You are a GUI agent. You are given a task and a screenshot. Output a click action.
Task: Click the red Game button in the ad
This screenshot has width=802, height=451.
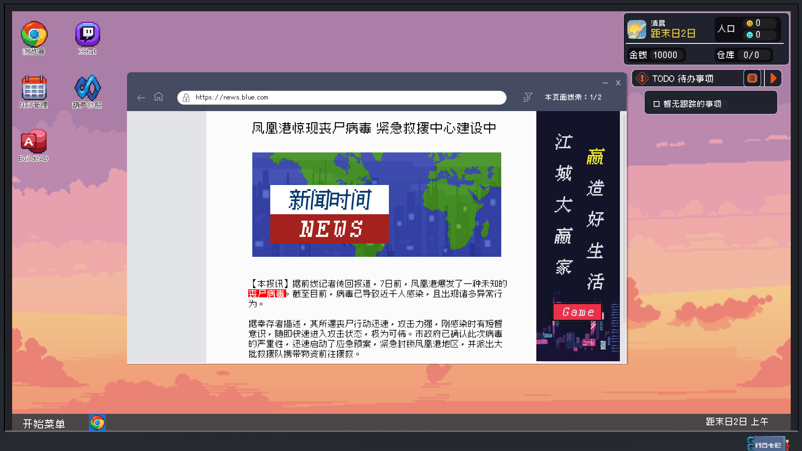pyautogui.click(x=577, y=312)
